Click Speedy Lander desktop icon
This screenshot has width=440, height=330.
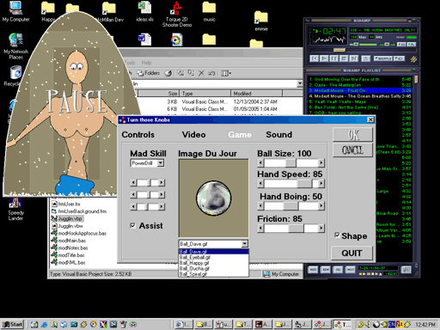point(15,209)
